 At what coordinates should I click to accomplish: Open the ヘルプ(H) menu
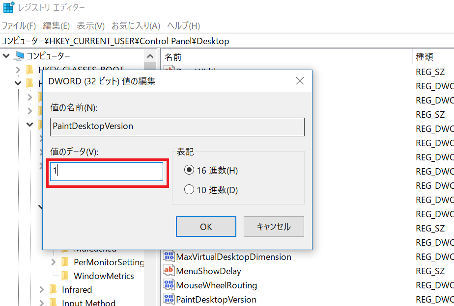tap(184, 26)
